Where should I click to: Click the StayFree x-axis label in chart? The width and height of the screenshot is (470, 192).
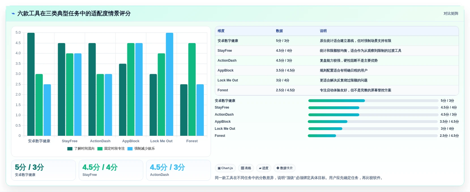coord(70,141)
